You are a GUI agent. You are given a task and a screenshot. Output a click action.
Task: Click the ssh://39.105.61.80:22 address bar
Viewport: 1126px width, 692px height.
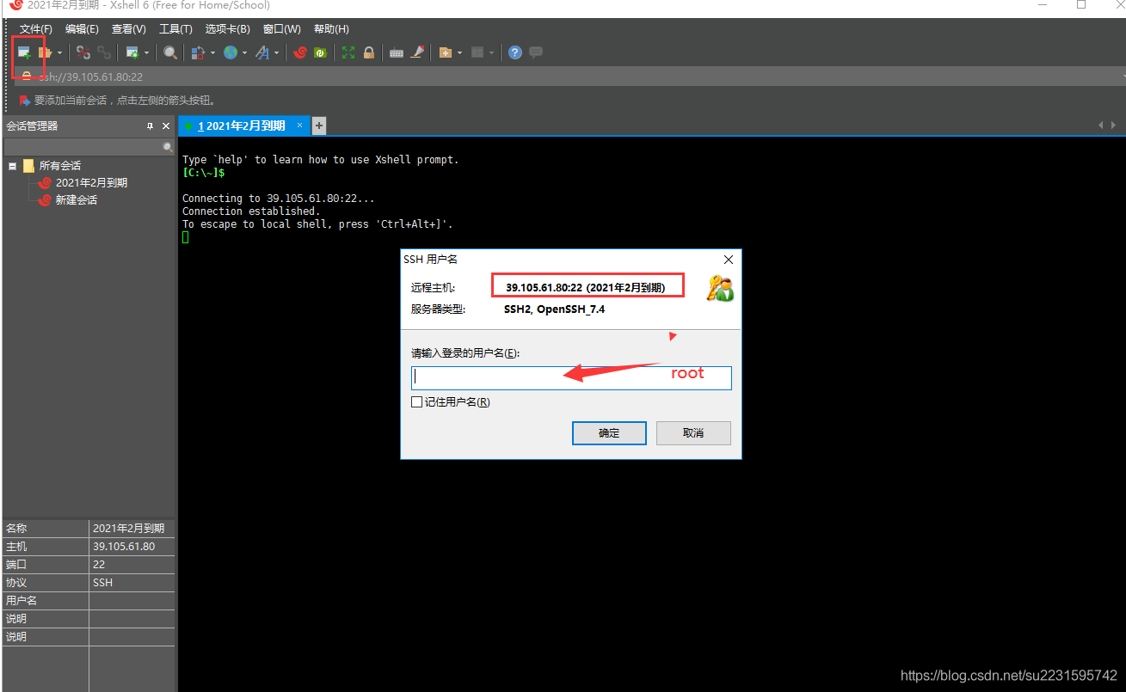(568, 77)
